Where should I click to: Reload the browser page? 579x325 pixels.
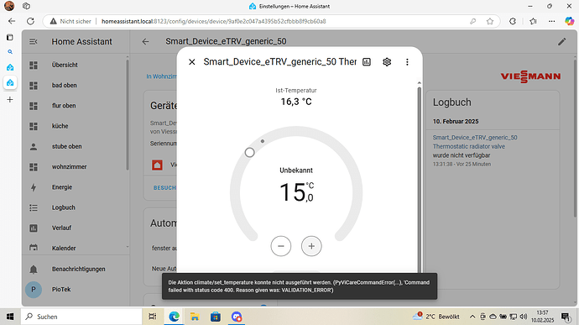coord(31,21)
